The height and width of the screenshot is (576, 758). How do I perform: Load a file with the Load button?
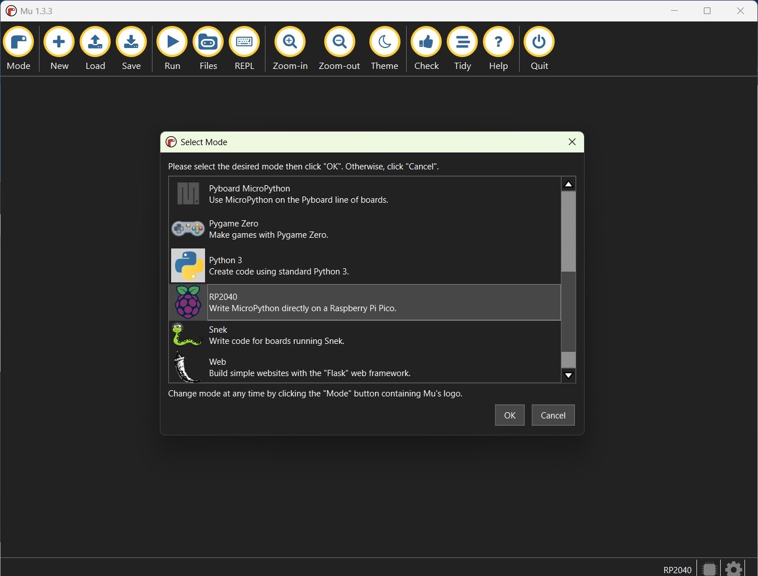click(x=95, y=49)
